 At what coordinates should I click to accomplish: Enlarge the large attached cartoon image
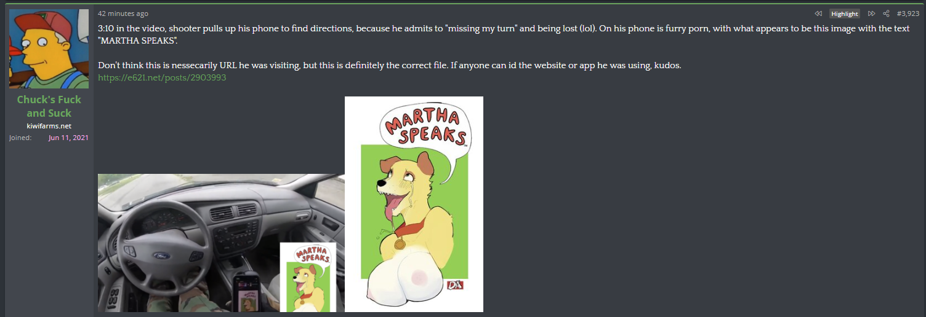(414, 204)
